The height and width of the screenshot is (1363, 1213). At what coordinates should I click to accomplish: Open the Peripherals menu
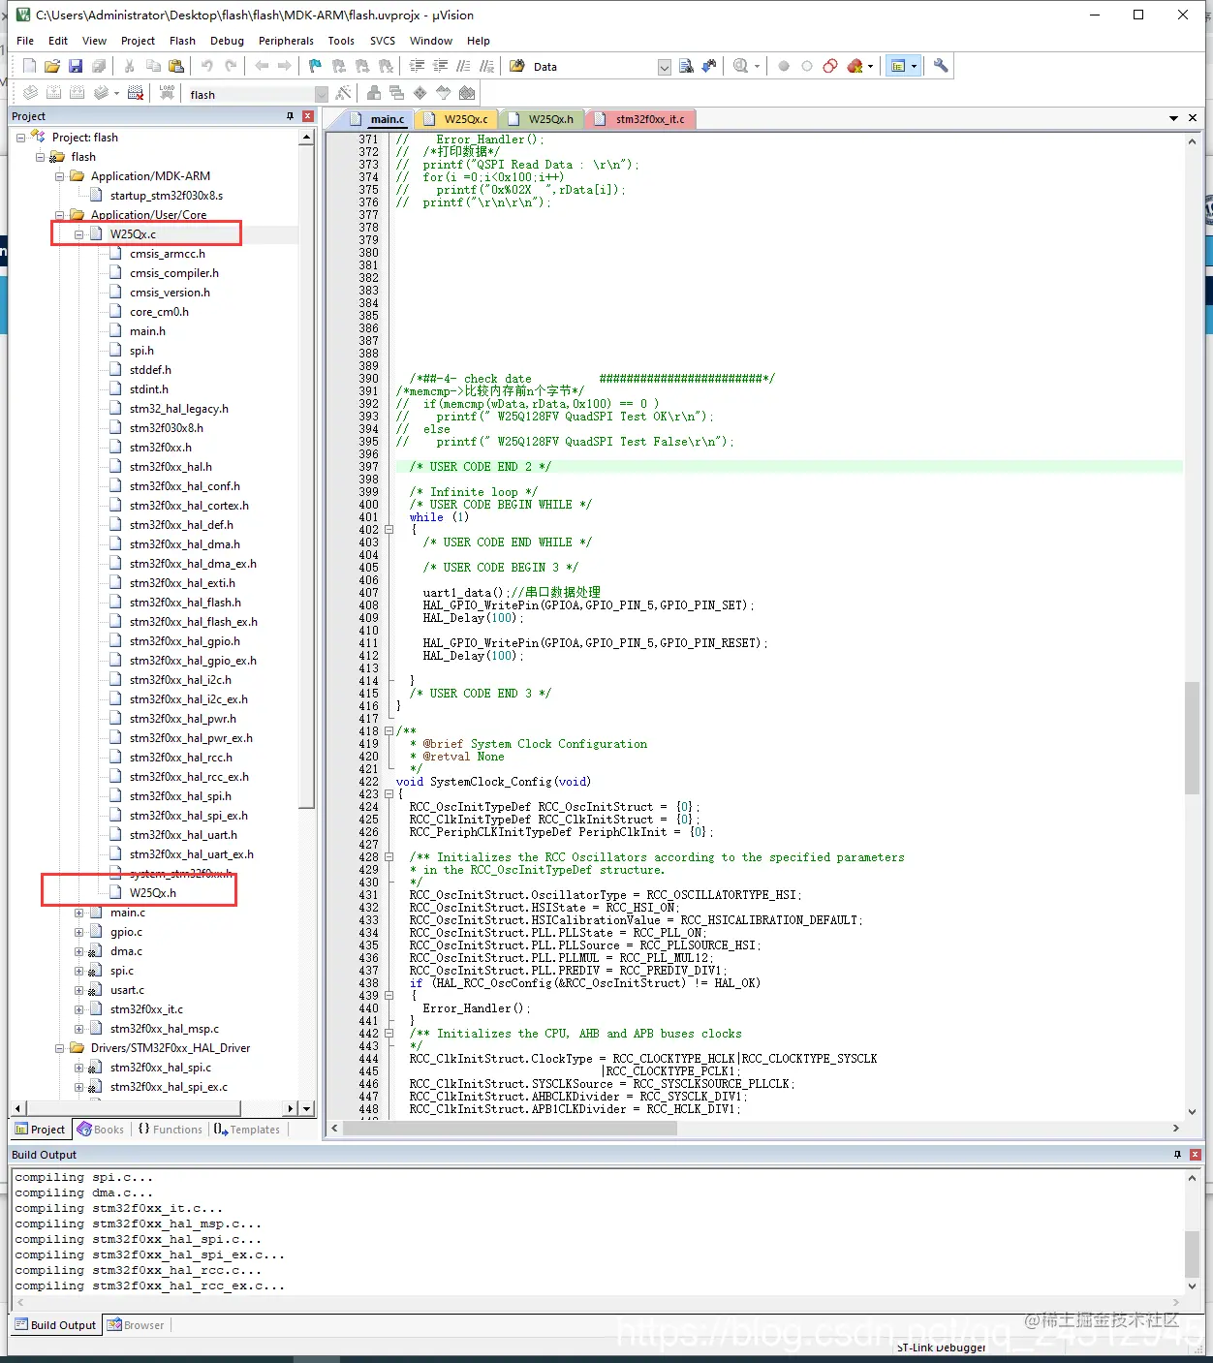point(286,41)
